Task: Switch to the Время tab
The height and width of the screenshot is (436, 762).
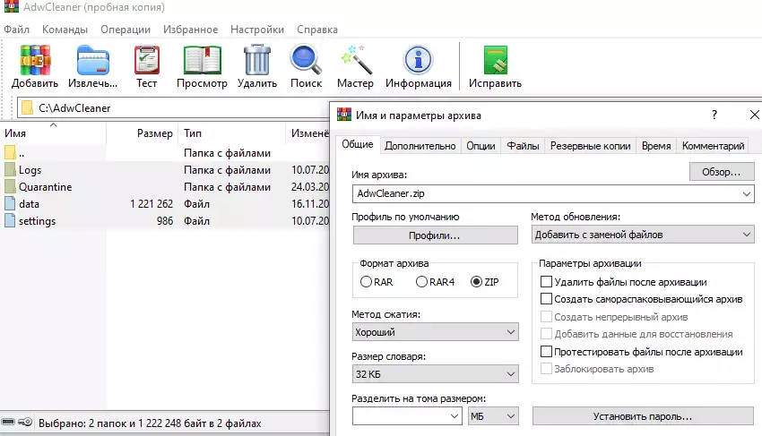Action: (656, 146)
